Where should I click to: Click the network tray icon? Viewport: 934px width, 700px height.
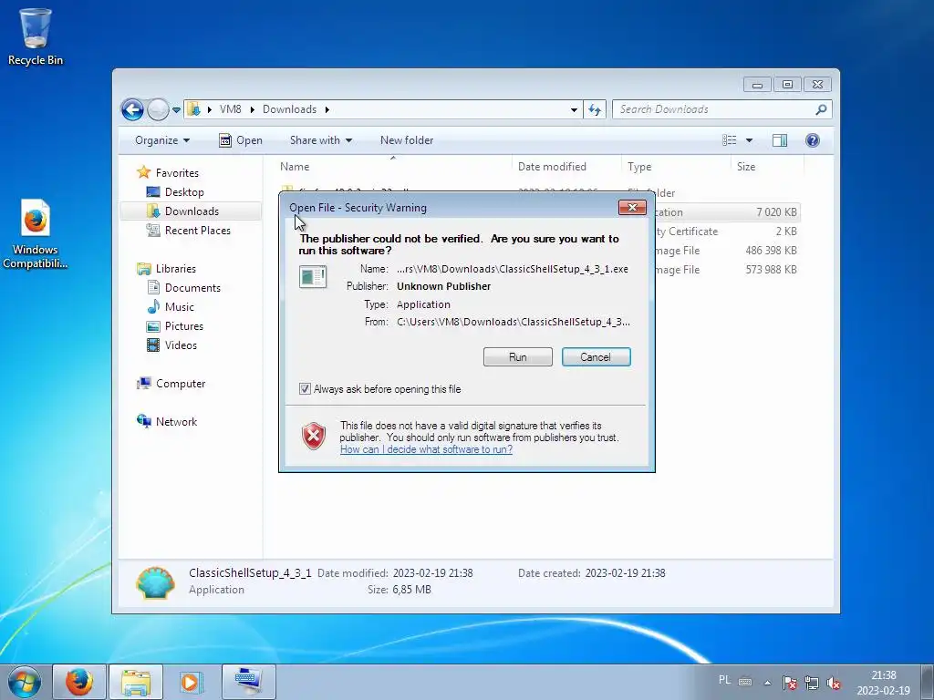(811, 683)
